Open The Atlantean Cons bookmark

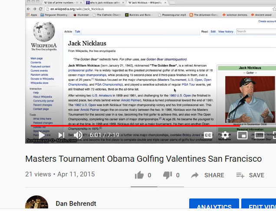[x=204, y=15]
